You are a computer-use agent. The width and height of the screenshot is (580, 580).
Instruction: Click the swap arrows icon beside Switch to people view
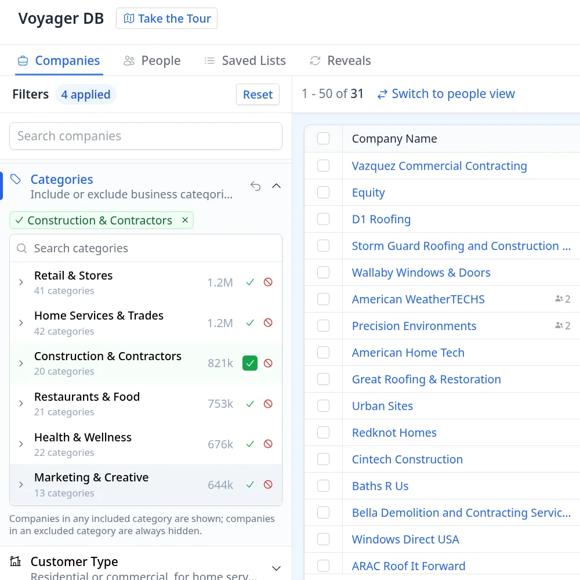coord(382,95)
